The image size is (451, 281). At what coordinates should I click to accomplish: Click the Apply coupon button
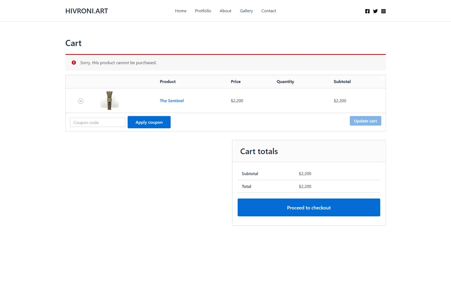149,122
